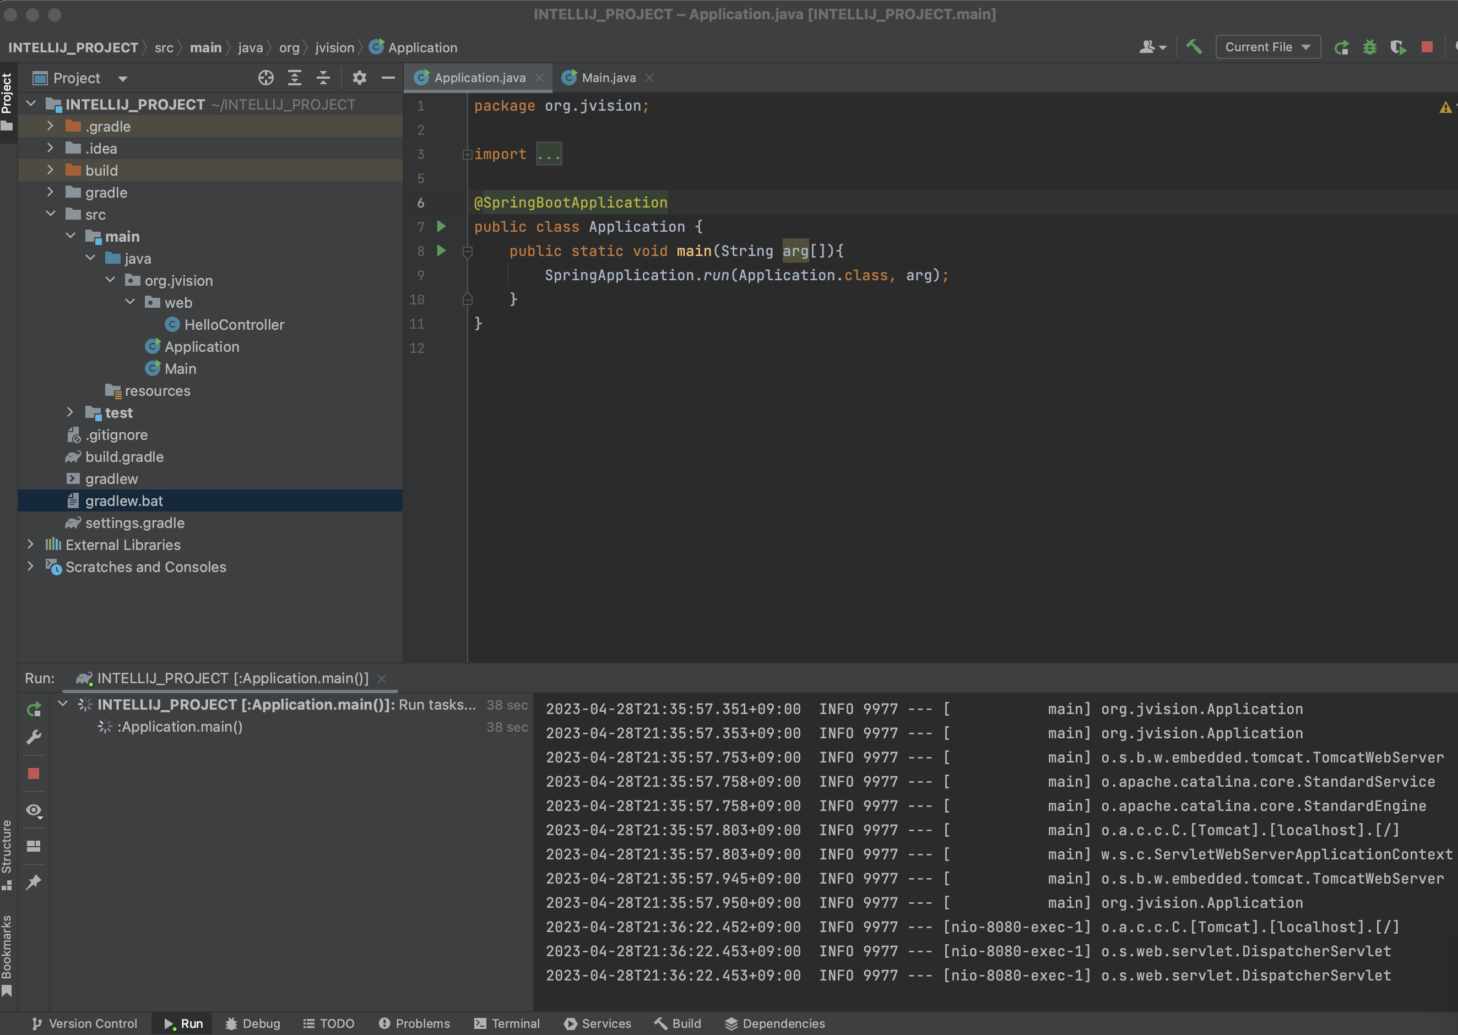The height and width of the screenshot is (1035, 1458).
Task: Open the Terminal tool window tab
Action: point(507,1023)
